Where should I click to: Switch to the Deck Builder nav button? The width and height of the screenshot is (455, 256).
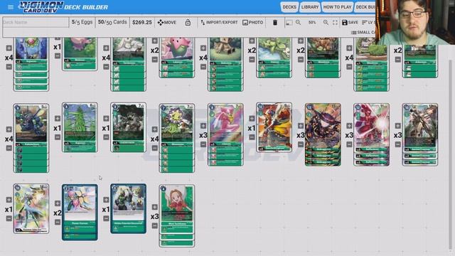365,7
